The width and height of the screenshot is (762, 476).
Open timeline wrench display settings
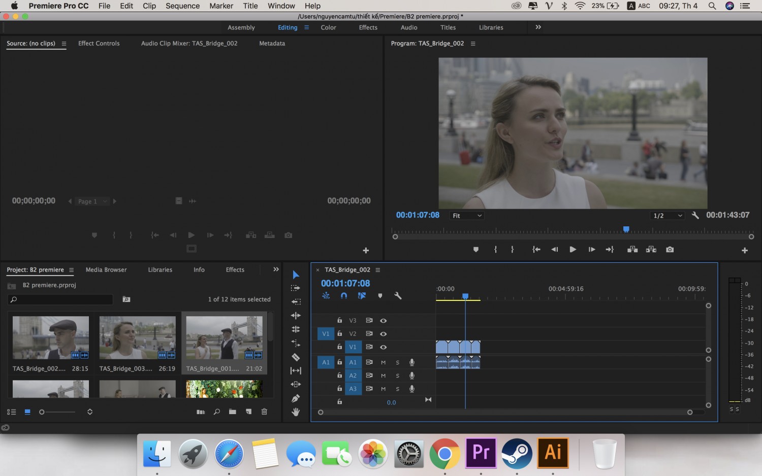point(398,295)
